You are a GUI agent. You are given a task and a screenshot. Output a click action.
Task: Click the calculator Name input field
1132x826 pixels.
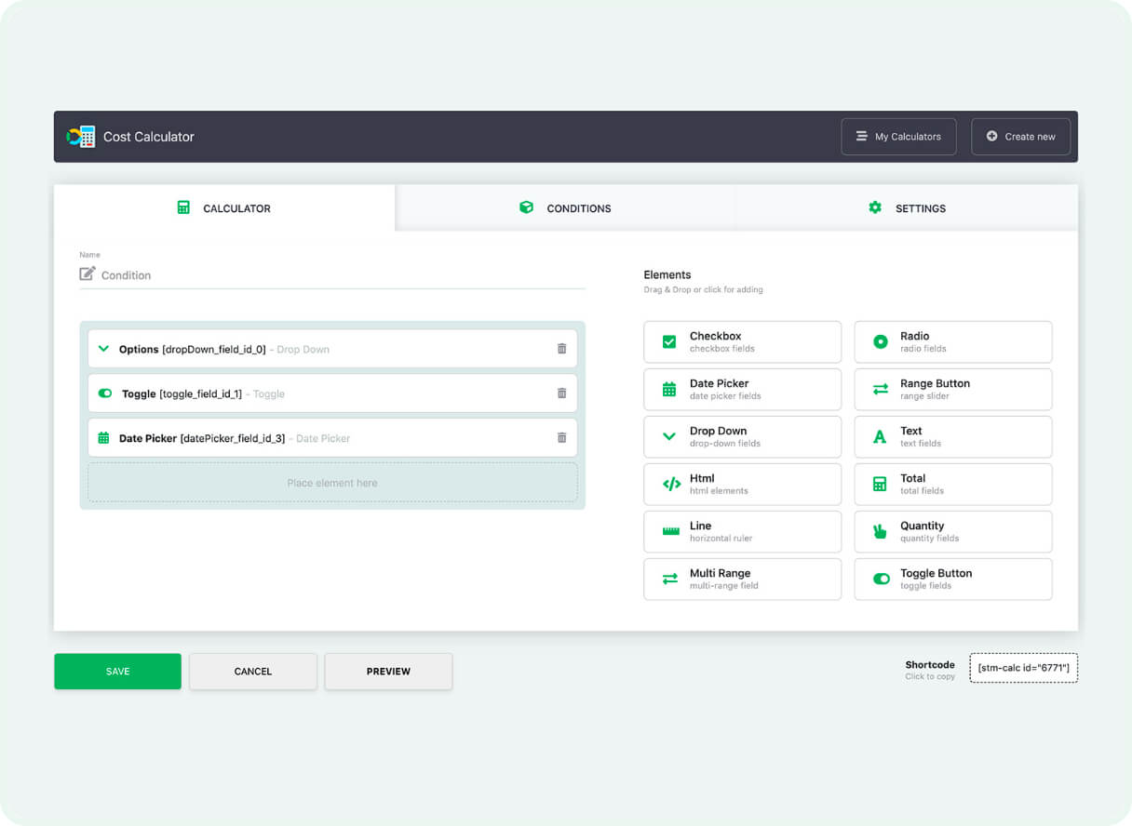(x=340, y=275)
